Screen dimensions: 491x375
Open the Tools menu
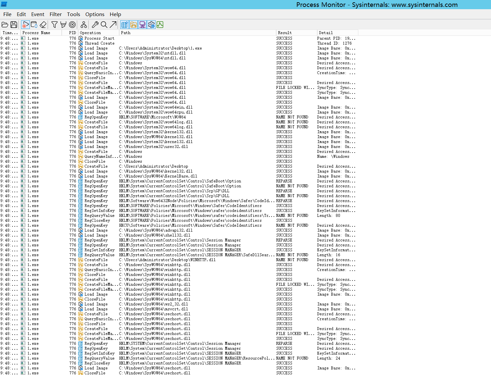tap(73, 14)
